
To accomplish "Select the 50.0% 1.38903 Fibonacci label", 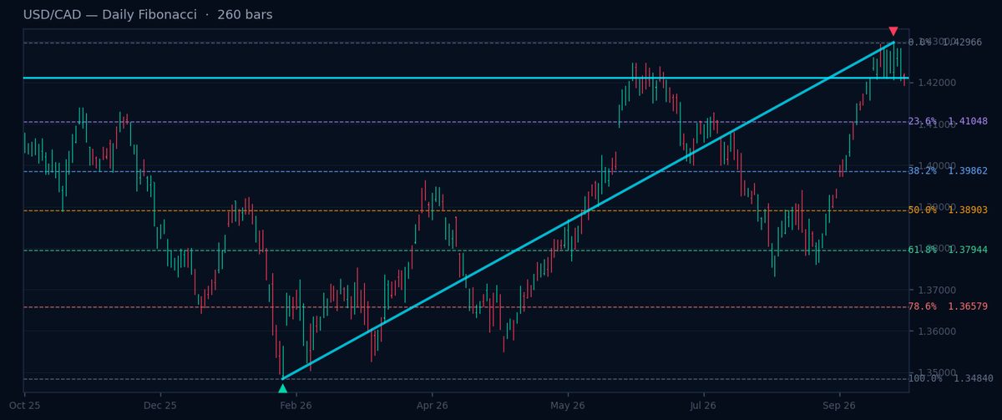I will pyautogui.click(x=948, y=210).
